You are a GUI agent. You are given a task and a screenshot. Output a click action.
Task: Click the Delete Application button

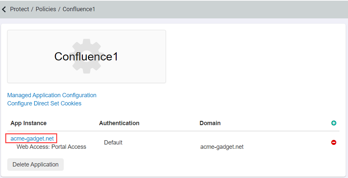(x=35, y=165)
